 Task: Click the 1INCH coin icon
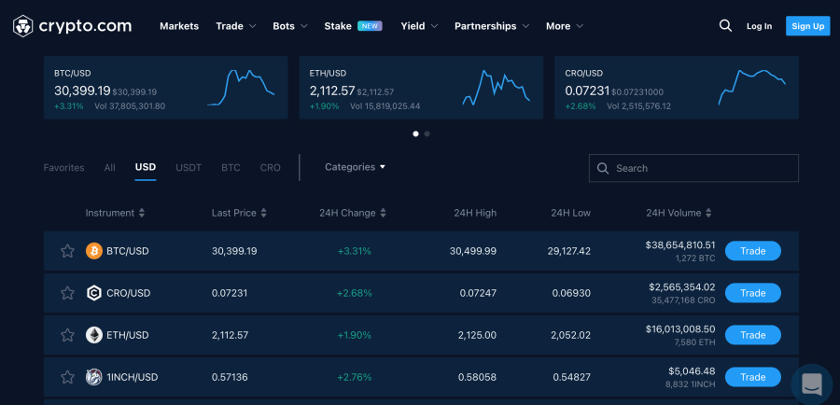(93, 377)
